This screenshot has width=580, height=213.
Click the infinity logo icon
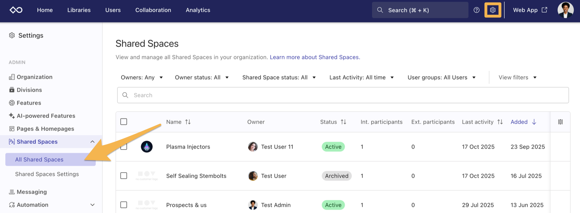tap(16, 10)
